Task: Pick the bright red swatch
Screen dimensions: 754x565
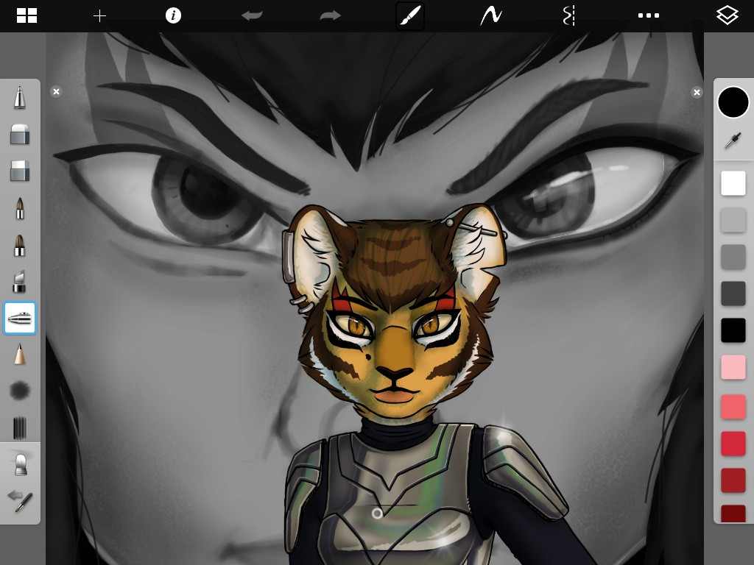Action: (733, 444)
